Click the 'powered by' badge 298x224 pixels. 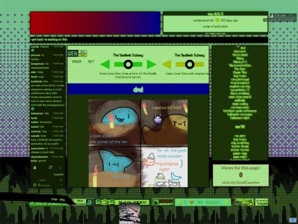(x=262, y=202)
